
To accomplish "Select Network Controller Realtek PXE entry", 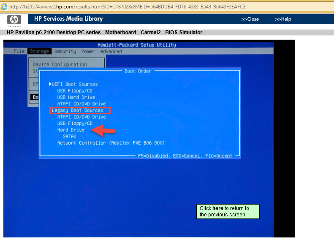I will point(111,143).
